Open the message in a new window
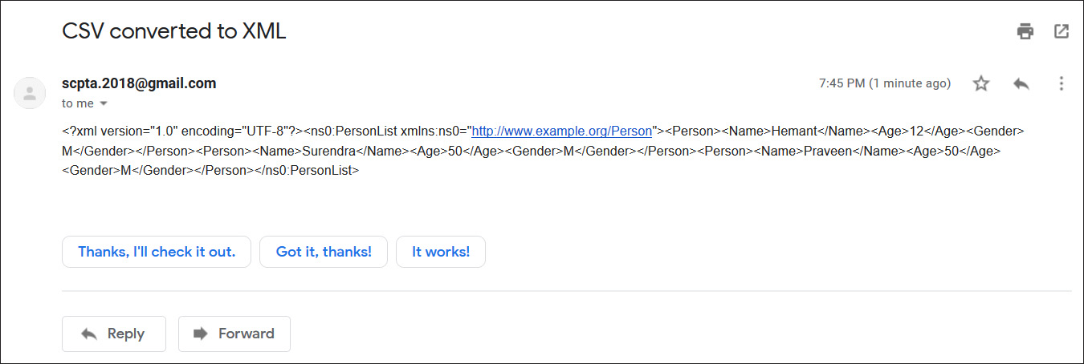 pos(1061,32)
